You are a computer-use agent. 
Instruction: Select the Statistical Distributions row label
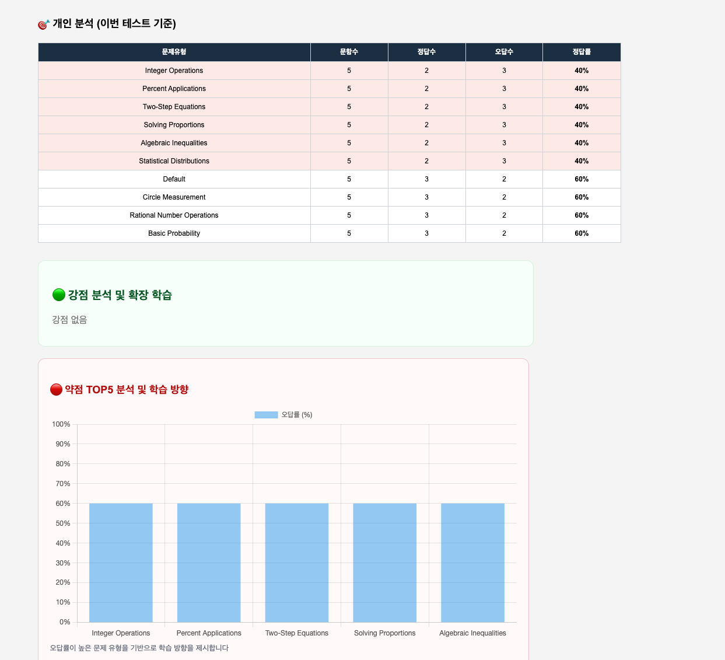[174, 161]
